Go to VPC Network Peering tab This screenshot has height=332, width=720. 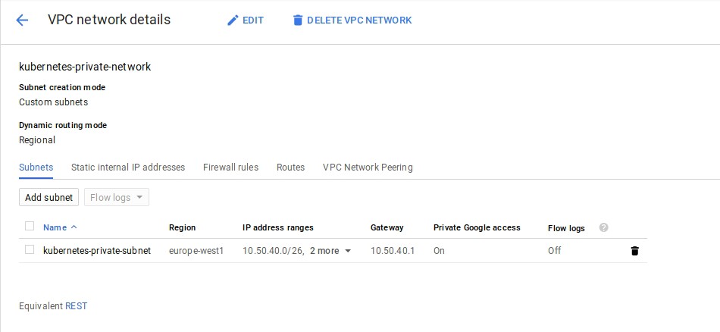coord(368,168)
